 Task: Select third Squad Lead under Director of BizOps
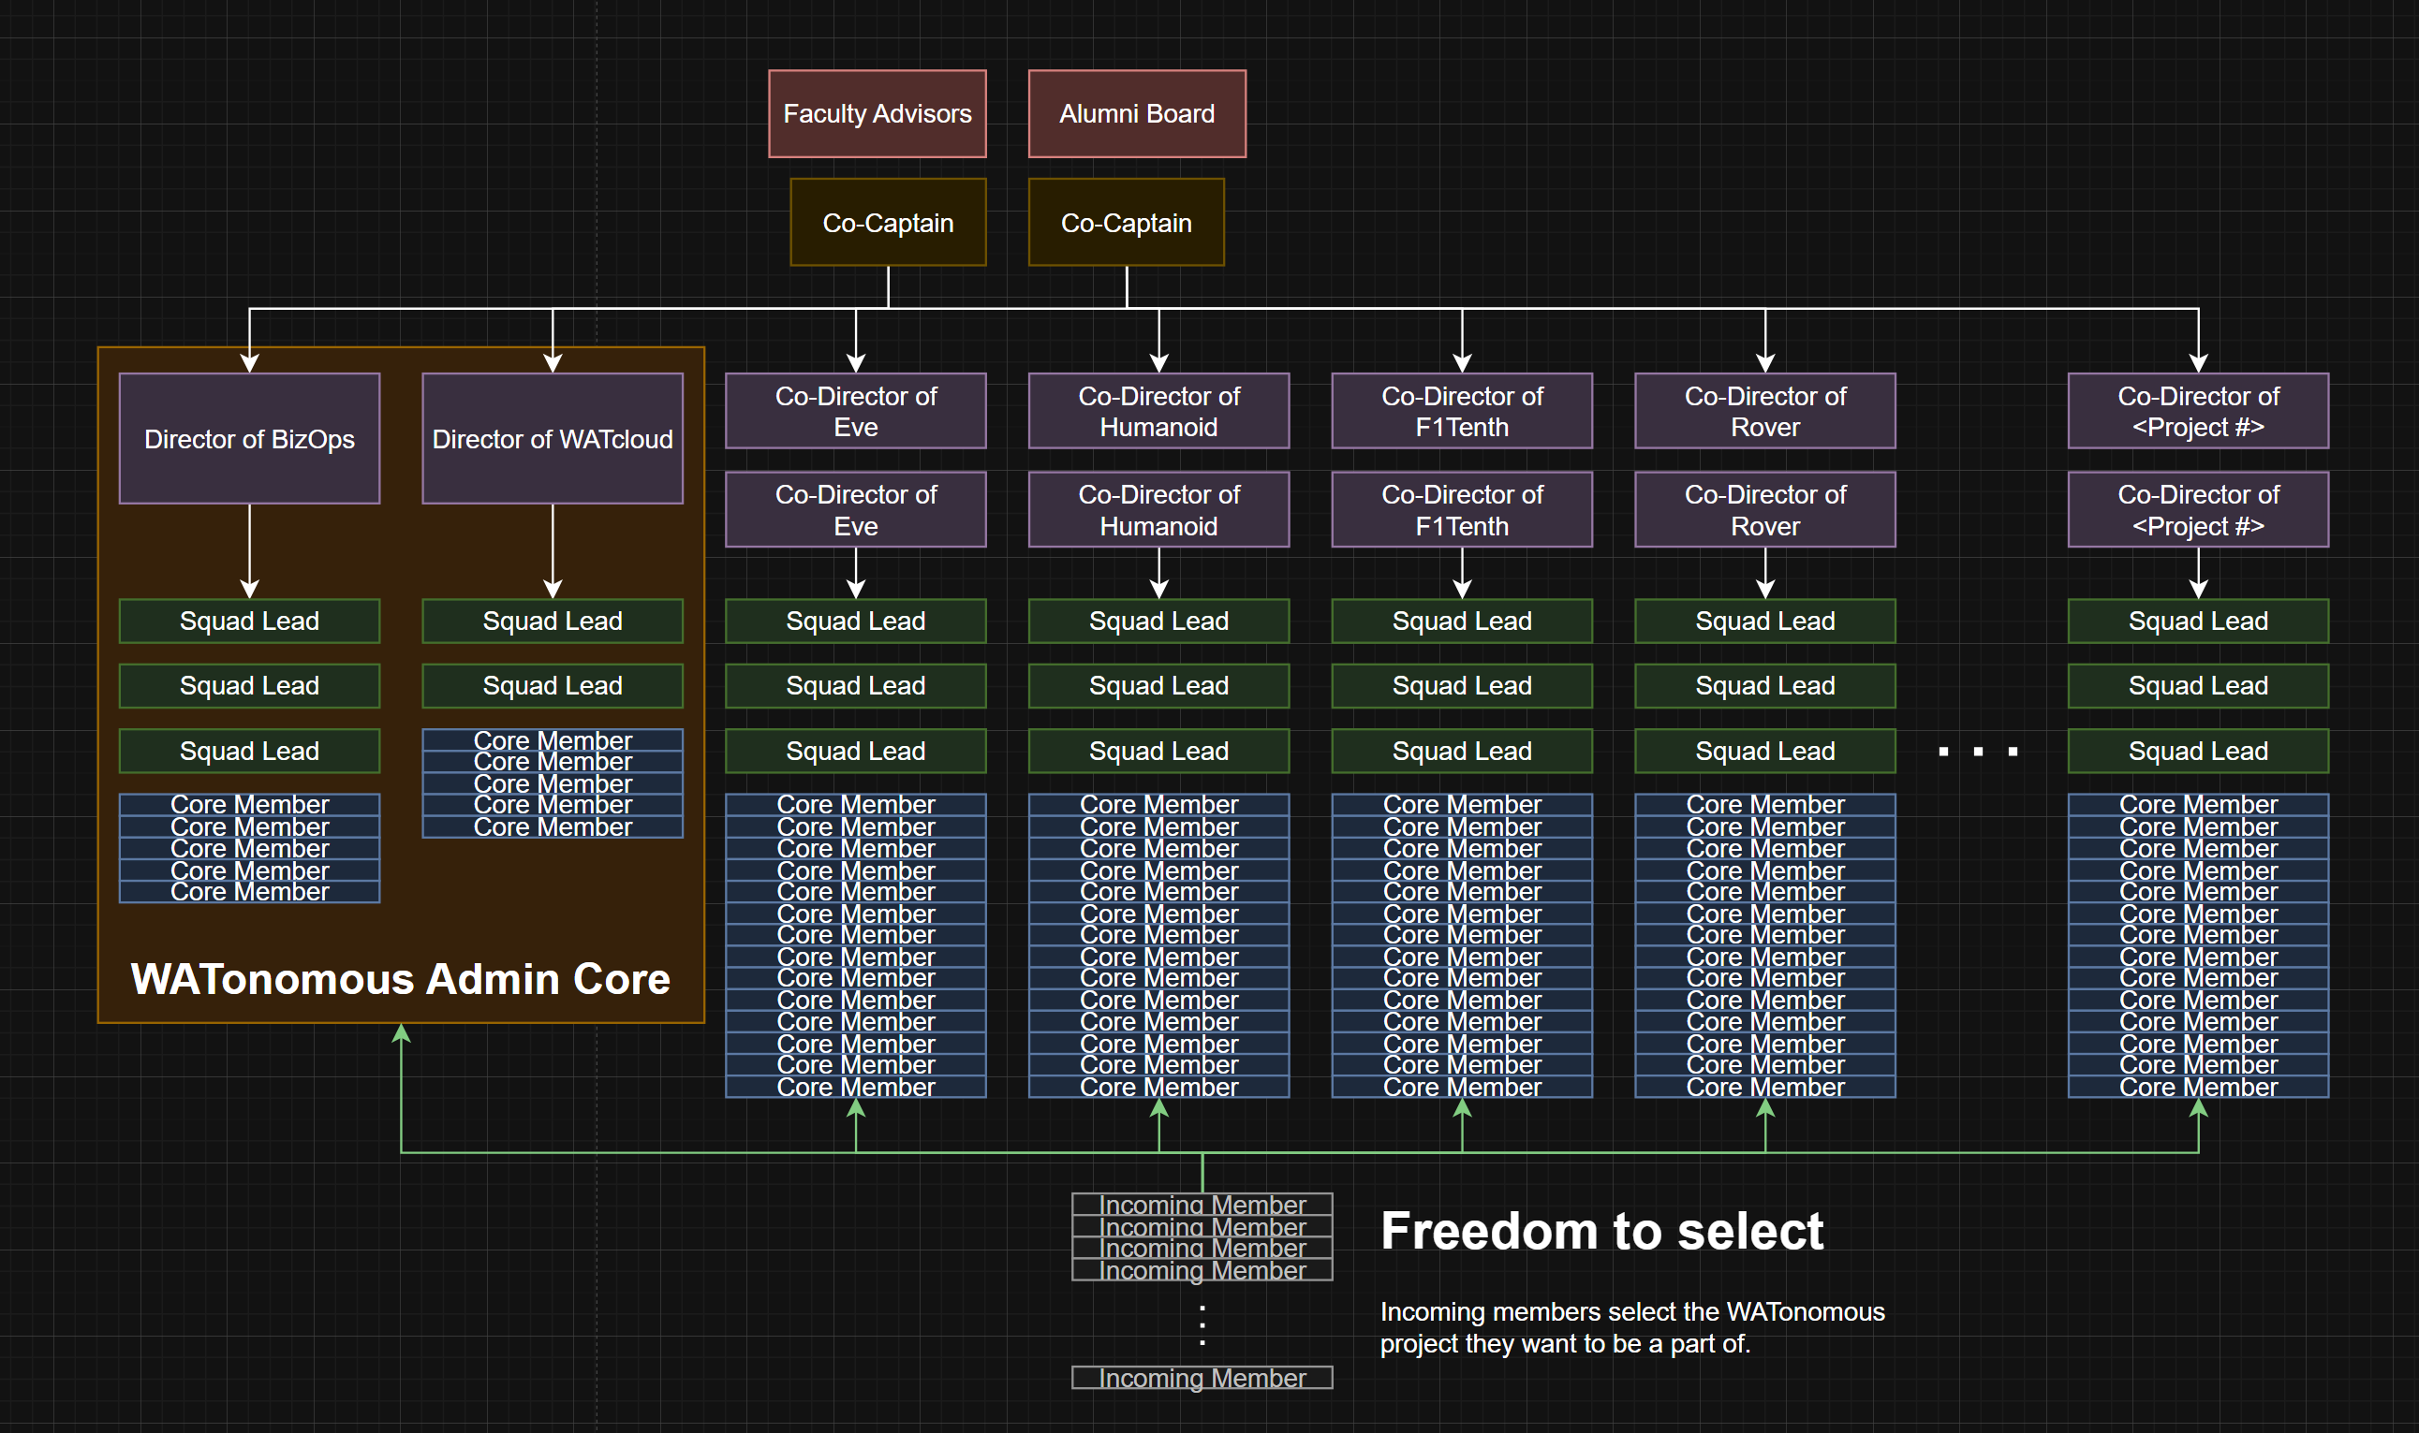coord(249,752)
